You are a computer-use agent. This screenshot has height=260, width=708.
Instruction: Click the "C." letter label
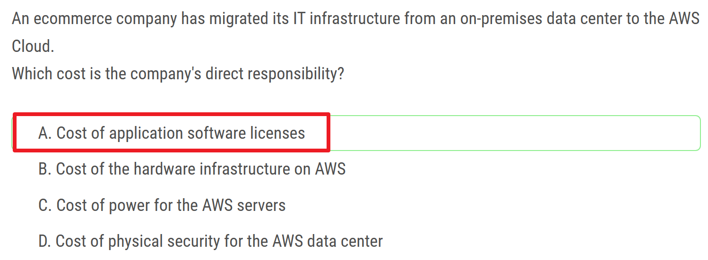pos(45,205)
